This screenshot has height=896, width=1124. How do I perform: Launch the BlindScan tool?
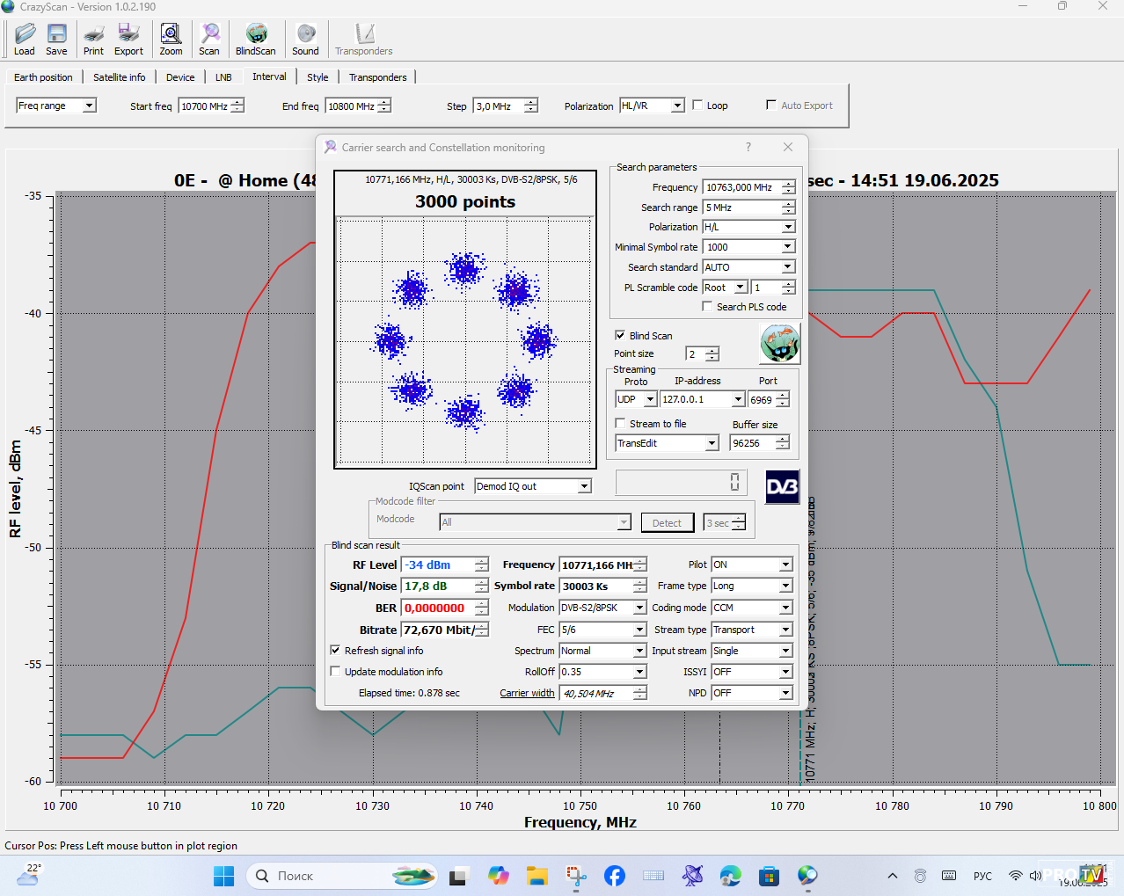click(255, 39)
